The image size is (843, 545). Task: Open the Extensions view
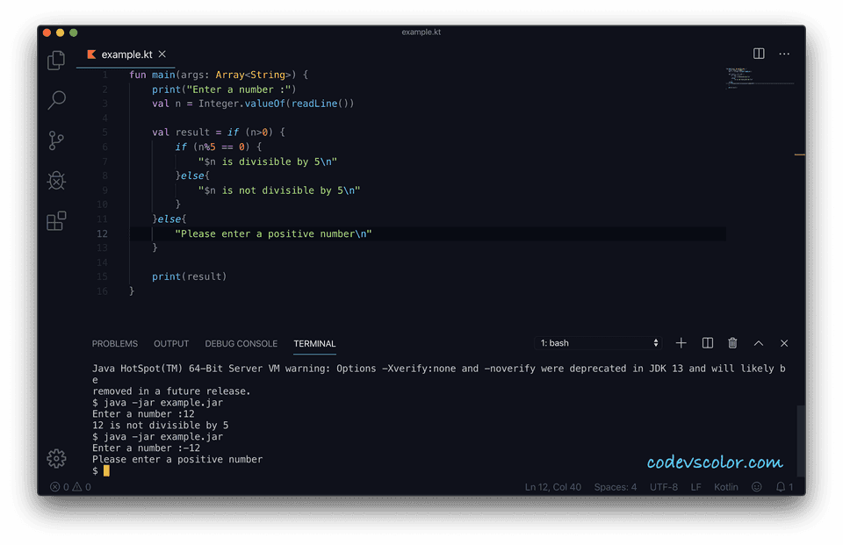click(x=55, y=220)
